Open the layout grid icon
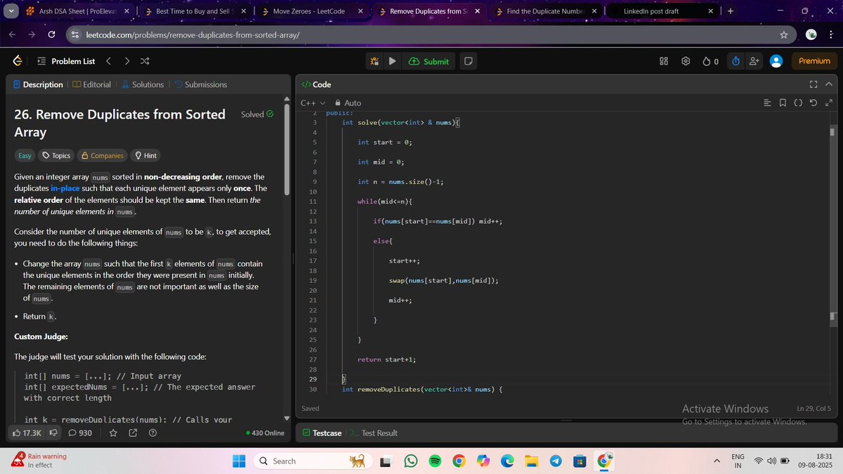The width and height of the screenshot is (843, 474). 664,61
